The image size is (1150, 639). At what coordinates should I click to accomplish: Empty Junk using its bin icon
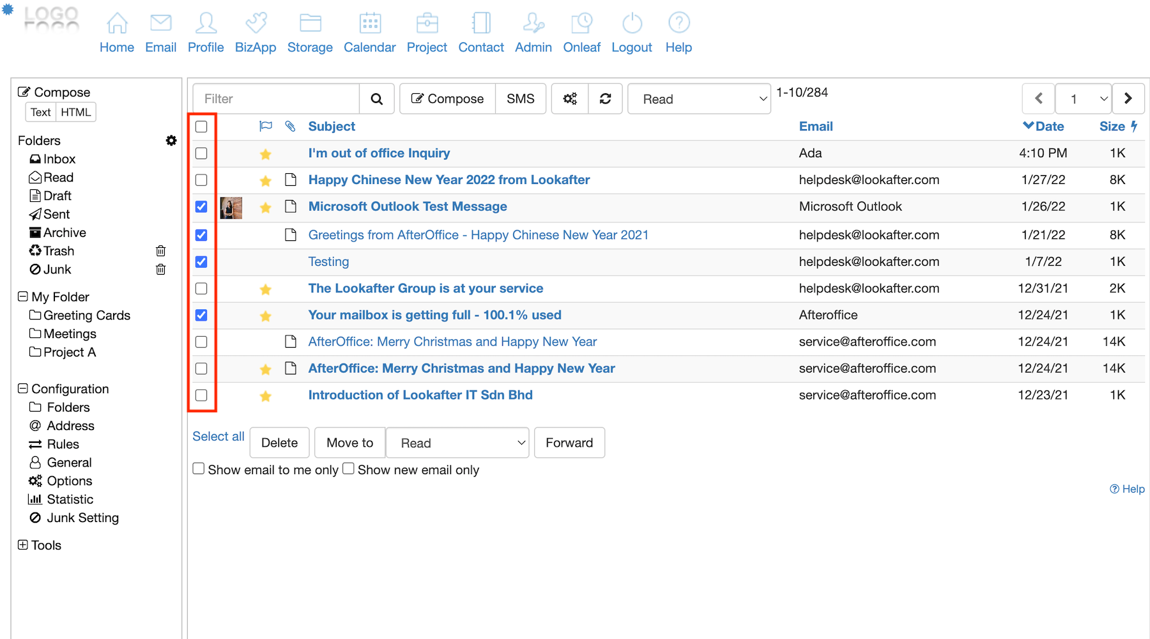click(x=161, y=270)
